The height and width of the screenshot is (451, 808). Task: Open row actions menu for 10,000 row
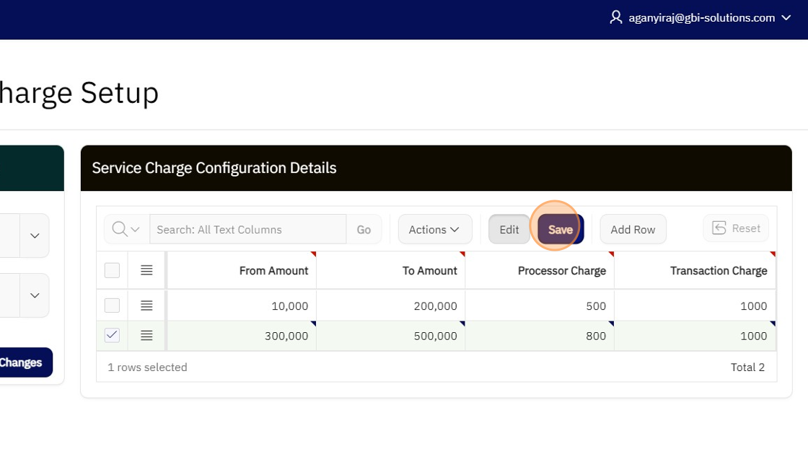pyautogui.click(x=146, y=305)
